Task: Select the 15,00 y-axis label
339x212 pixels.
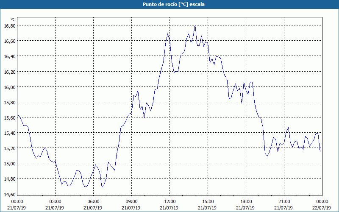Action: [9, 164]
